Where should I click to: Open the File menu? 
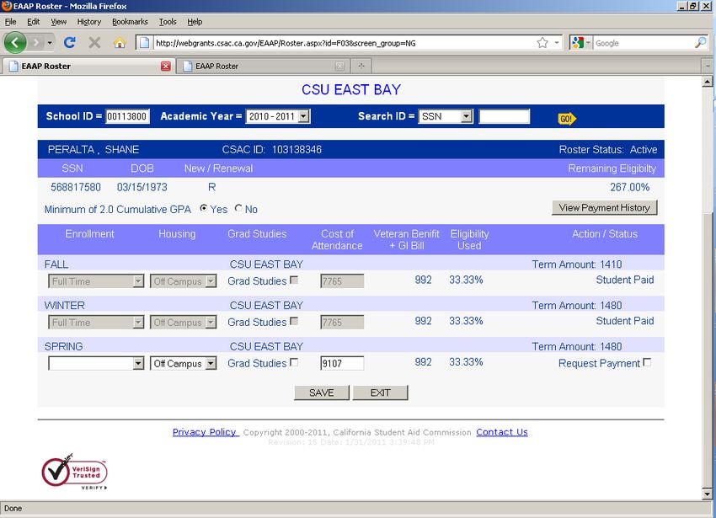[x=10, y=21]
